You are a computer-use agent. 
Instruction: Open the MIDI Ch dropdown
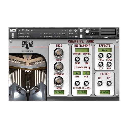[x=30, y=37]
